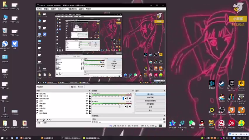Viewport: 249px width, 140px height.
Task: Open 文件(F) menu in OBS
Action: (x=39, y=9)
